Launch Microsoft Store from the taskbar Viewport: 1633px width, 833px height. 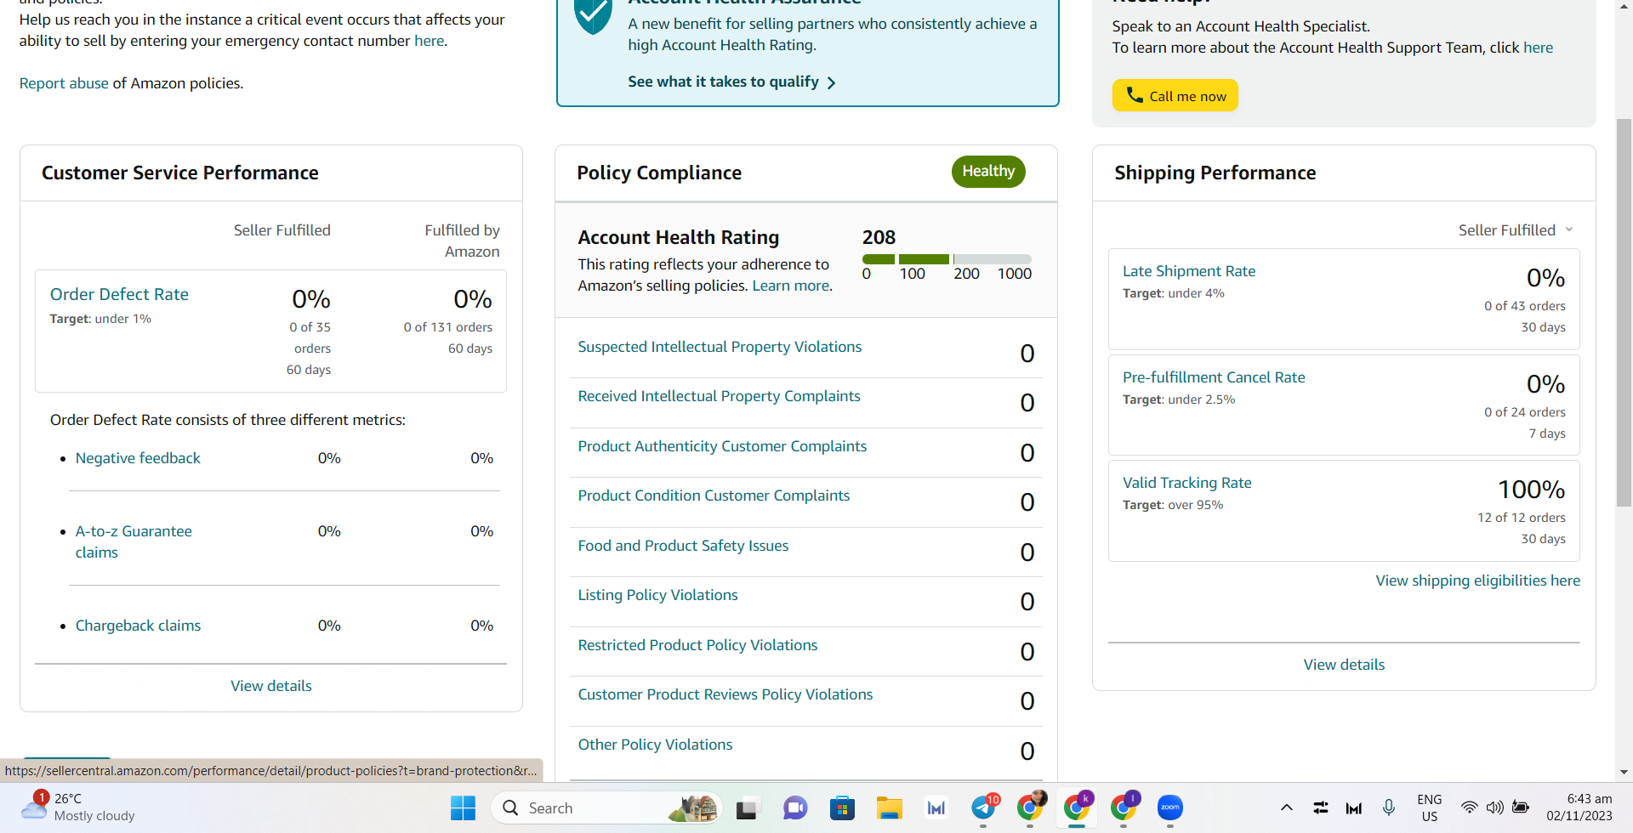point(842,807)
